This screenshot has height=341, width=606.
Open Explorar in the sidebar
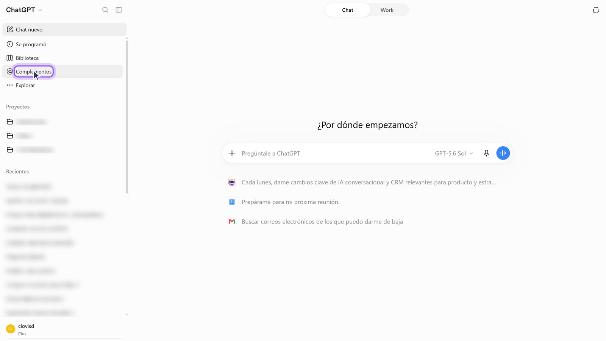point(62,85)
